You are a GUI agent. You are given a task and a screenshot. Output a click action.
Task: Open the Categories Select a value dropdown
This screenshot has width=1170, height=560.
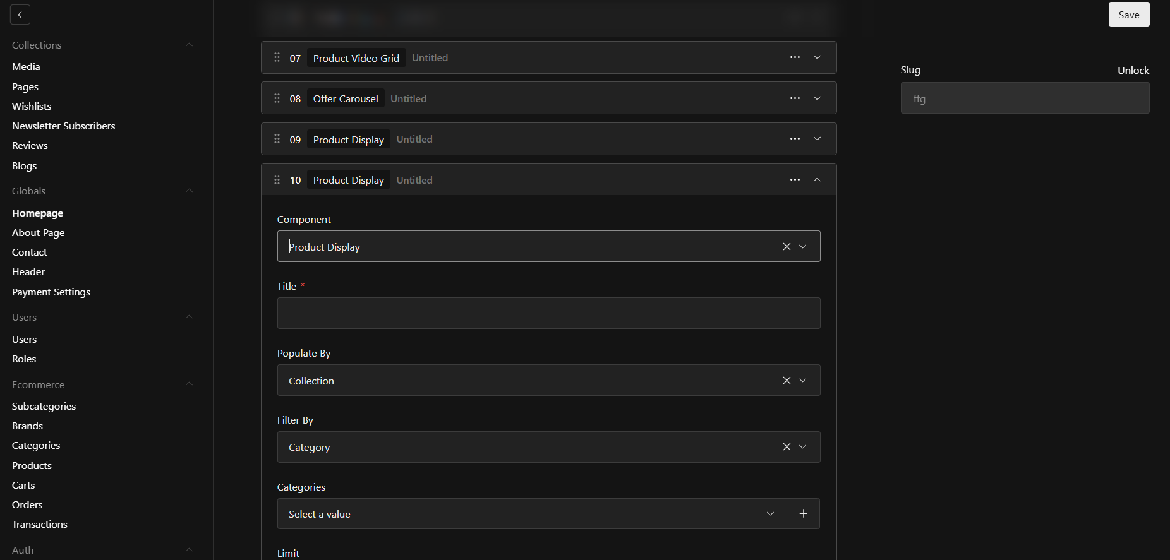click(533, 514)
